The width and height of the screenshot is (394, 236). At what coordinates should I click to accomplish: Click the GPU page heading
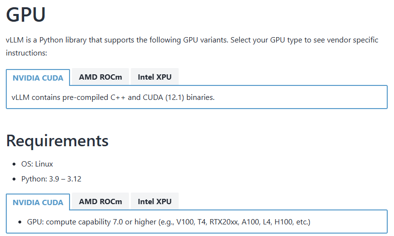[26, 14]
